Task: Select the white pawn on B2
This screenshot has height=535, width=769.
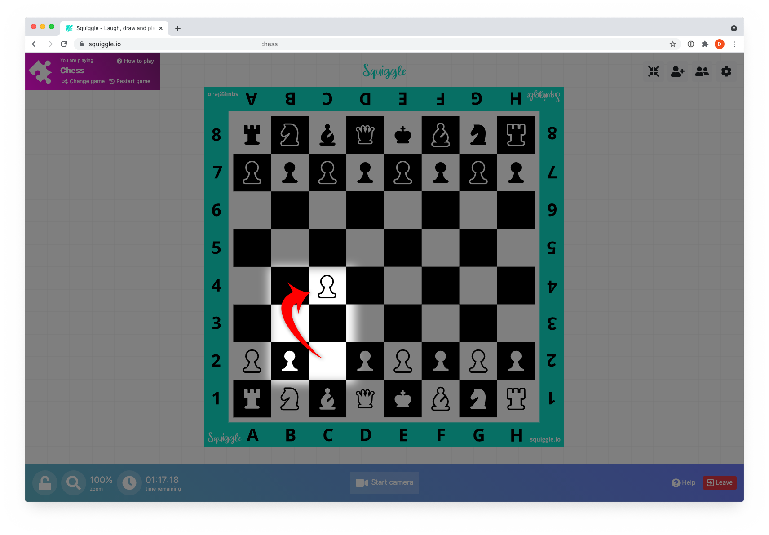Action: coord(290,361)
